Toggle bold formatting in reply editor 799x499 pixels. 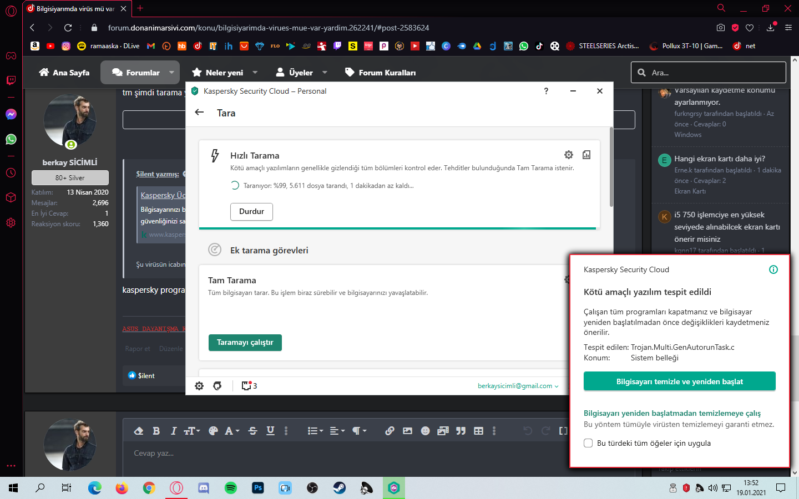pyautogui.click(x=156, y=431)
